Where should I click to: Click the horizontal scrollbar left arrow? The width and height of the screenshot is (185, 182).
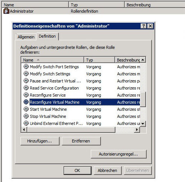coord(24,130)
